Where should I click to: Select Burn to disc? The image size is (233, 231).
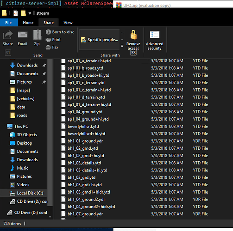coord(60,32)
